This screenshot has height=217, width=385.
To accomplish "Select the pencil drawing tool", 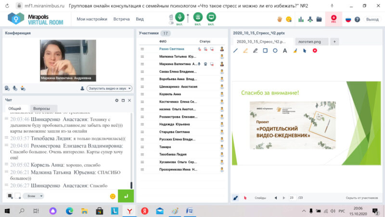I will [x=256, y=51].
